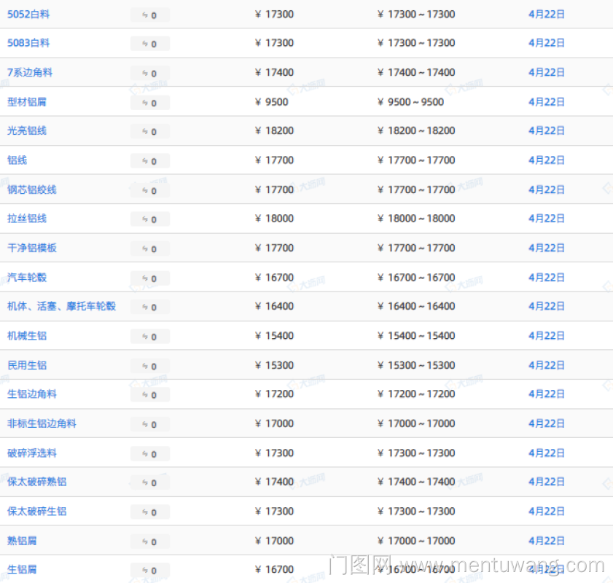Select the 光亮铝线 product name
Screen dimensions: 613x583
(x=27, y=130)
